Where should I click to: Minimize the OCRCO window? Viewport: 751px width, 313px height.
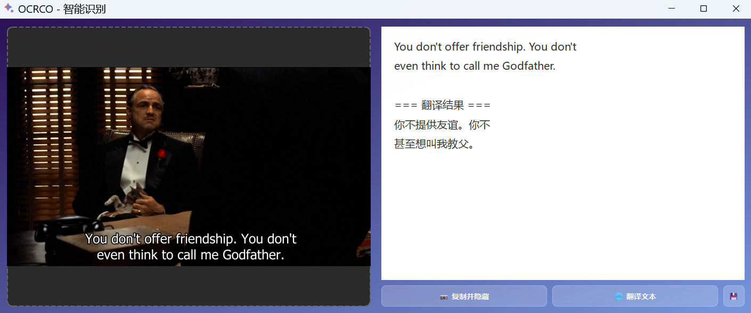click(672, 9)
